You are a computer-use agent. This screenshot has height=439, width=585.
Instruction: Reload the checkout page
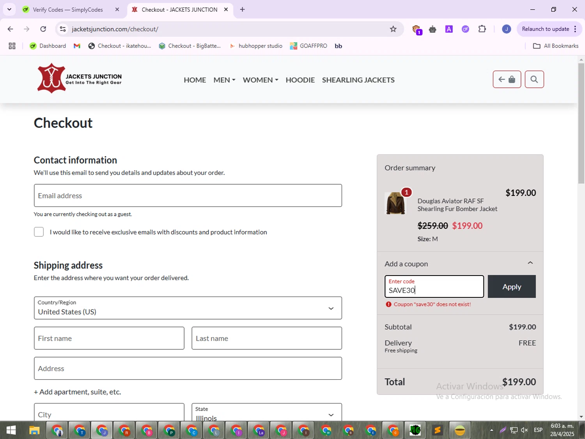(x=43, y=29)
